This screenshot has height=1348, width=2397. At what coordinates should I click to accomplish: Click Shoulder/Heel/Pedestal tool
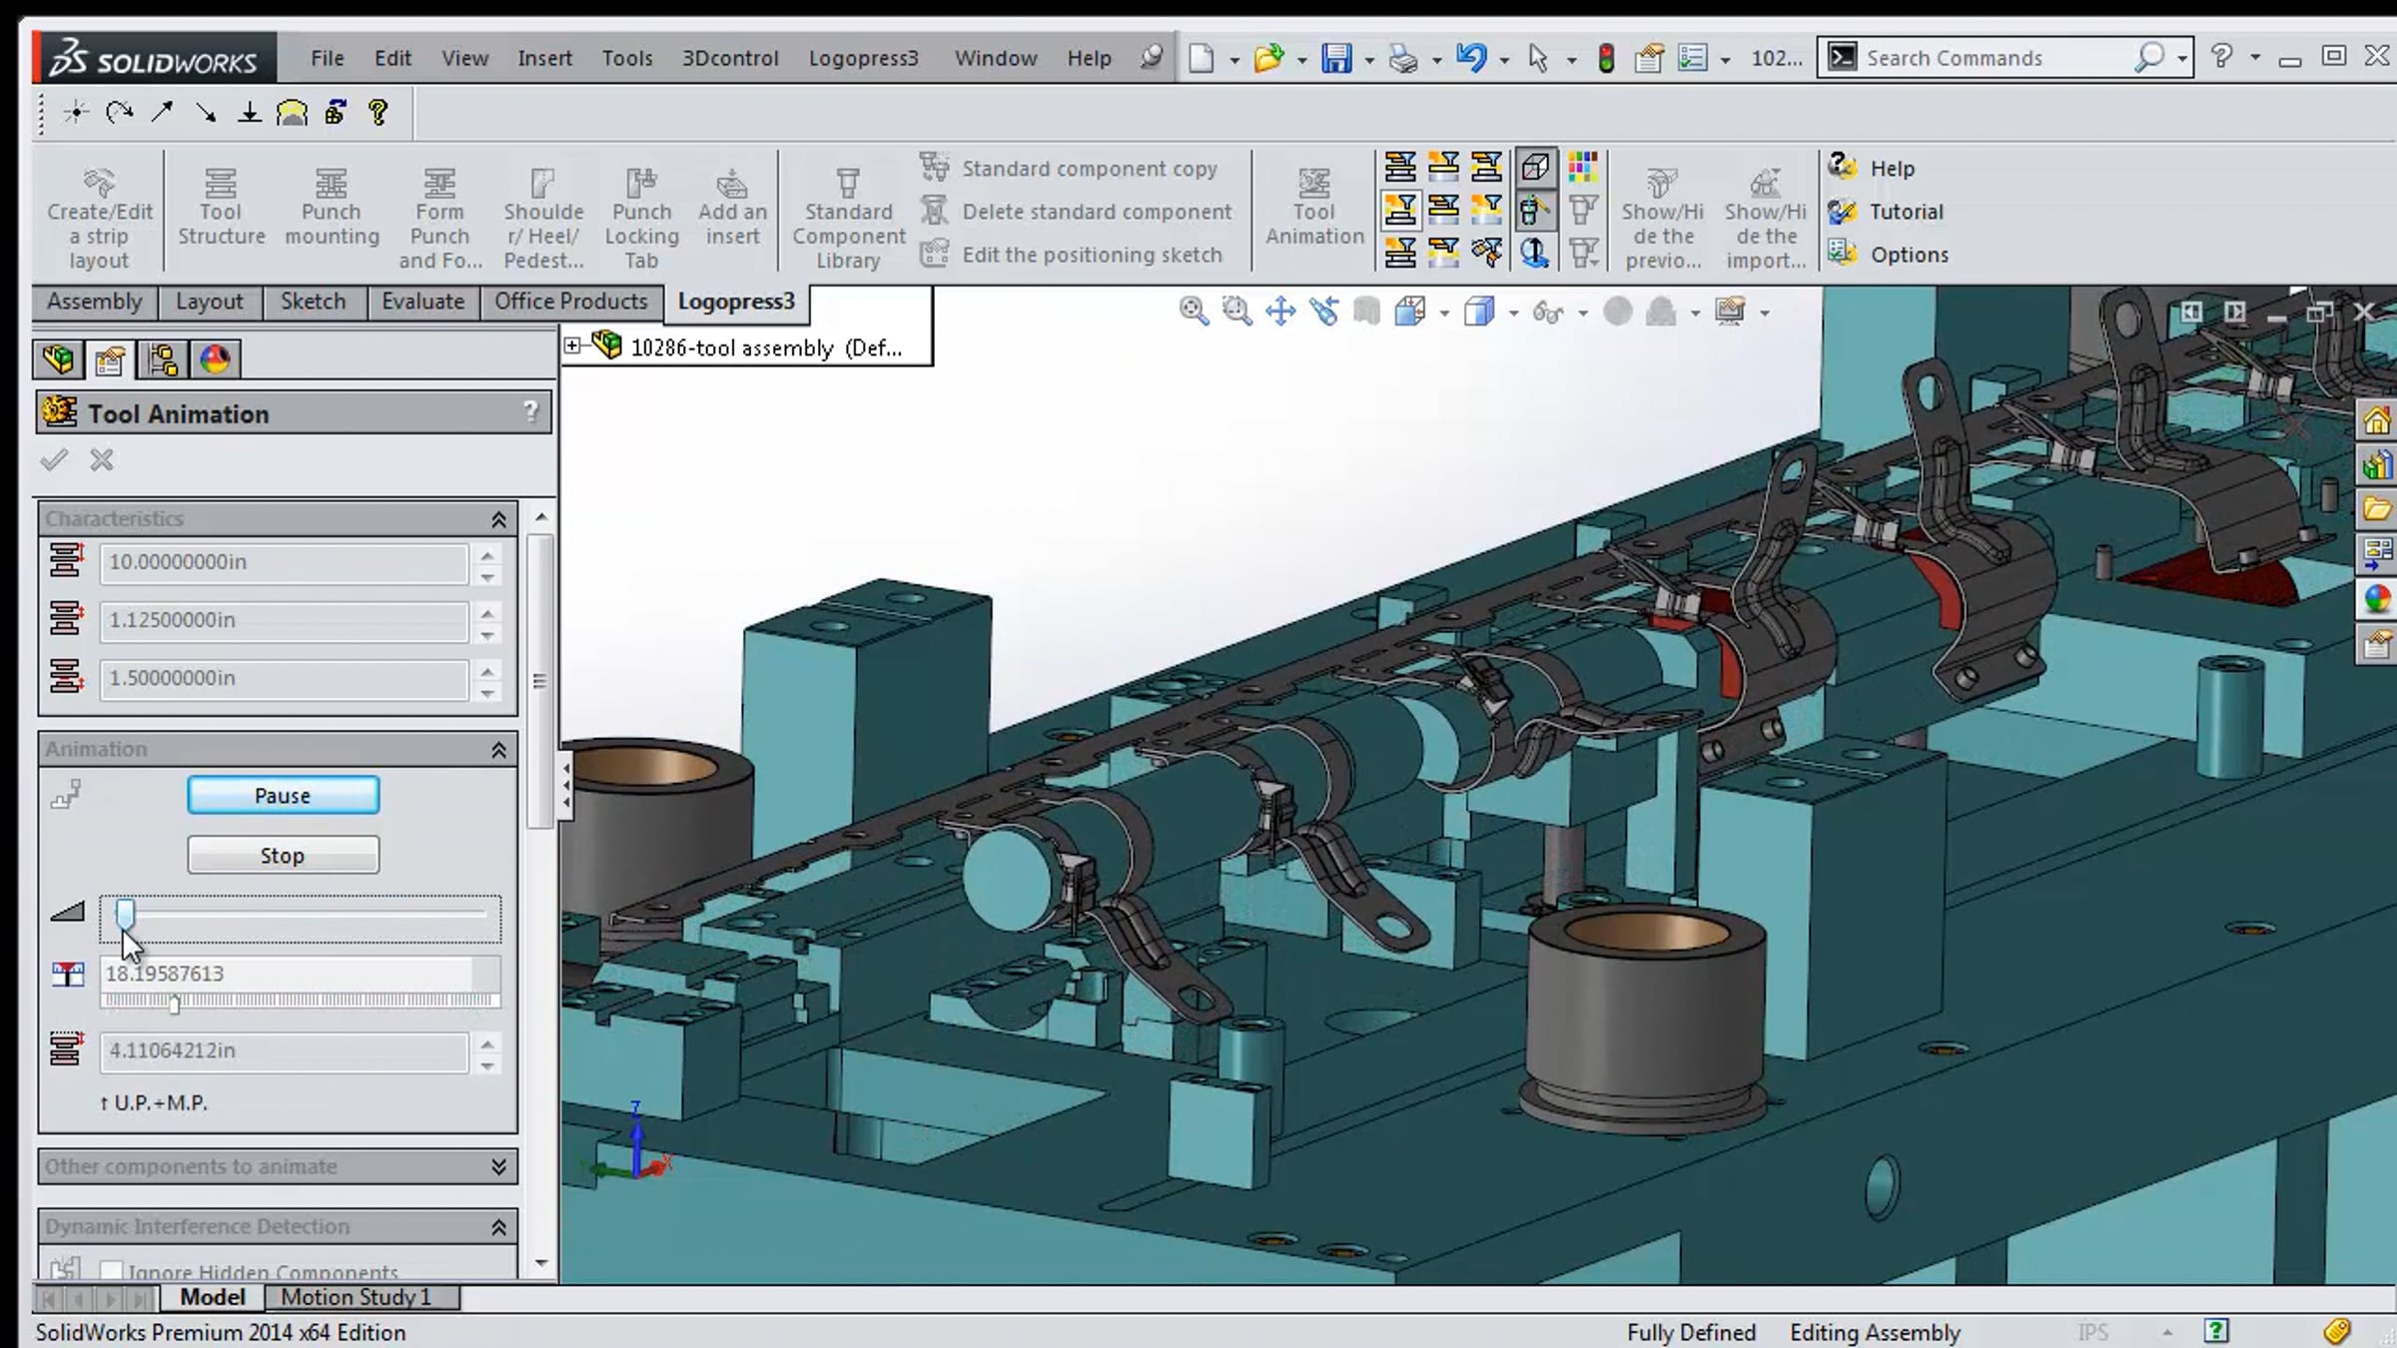[542, 218]
